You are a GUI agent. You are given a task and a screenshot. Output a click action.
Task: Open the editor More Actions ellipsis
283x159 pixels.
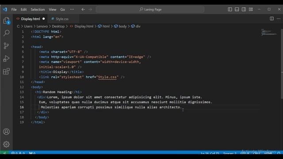(279, 19)
